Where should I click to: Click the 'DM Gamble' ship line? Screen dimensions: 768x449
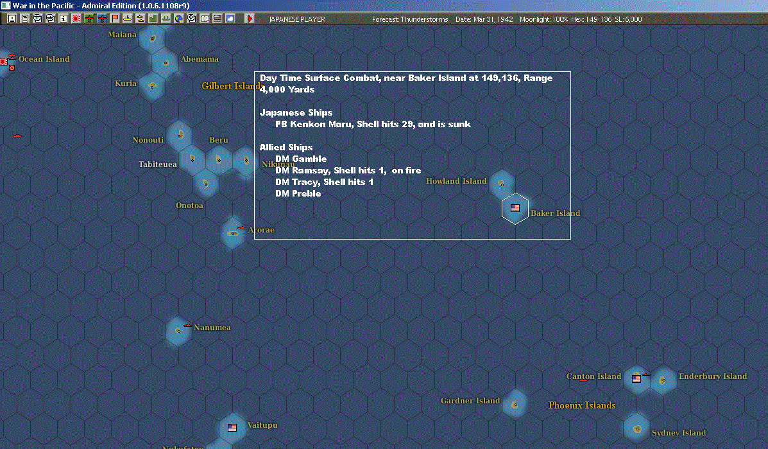point(301,159)
